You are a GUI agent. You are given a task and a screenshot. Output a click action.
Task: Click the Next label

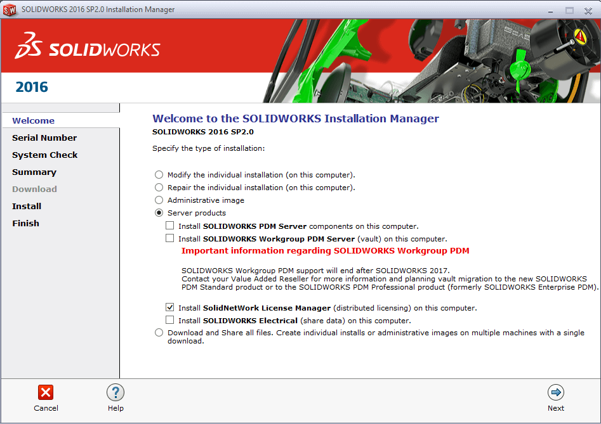click(556, 408)
